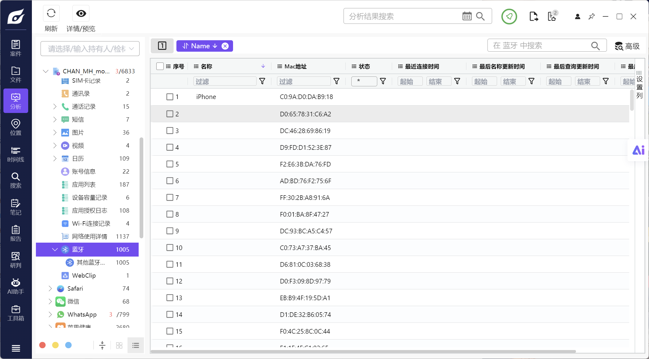Open the calendar picker in the search box
Viewport: 649px width, 359px height.
(x=467, y=16)
